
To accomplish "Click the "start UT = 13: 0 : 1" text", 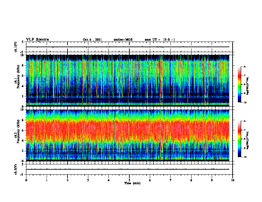I will click(x=160, y=40).
